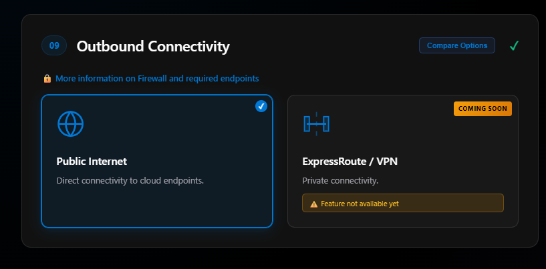
Task: Click the COMING SOON badge
Action: (x=483, y=109)
